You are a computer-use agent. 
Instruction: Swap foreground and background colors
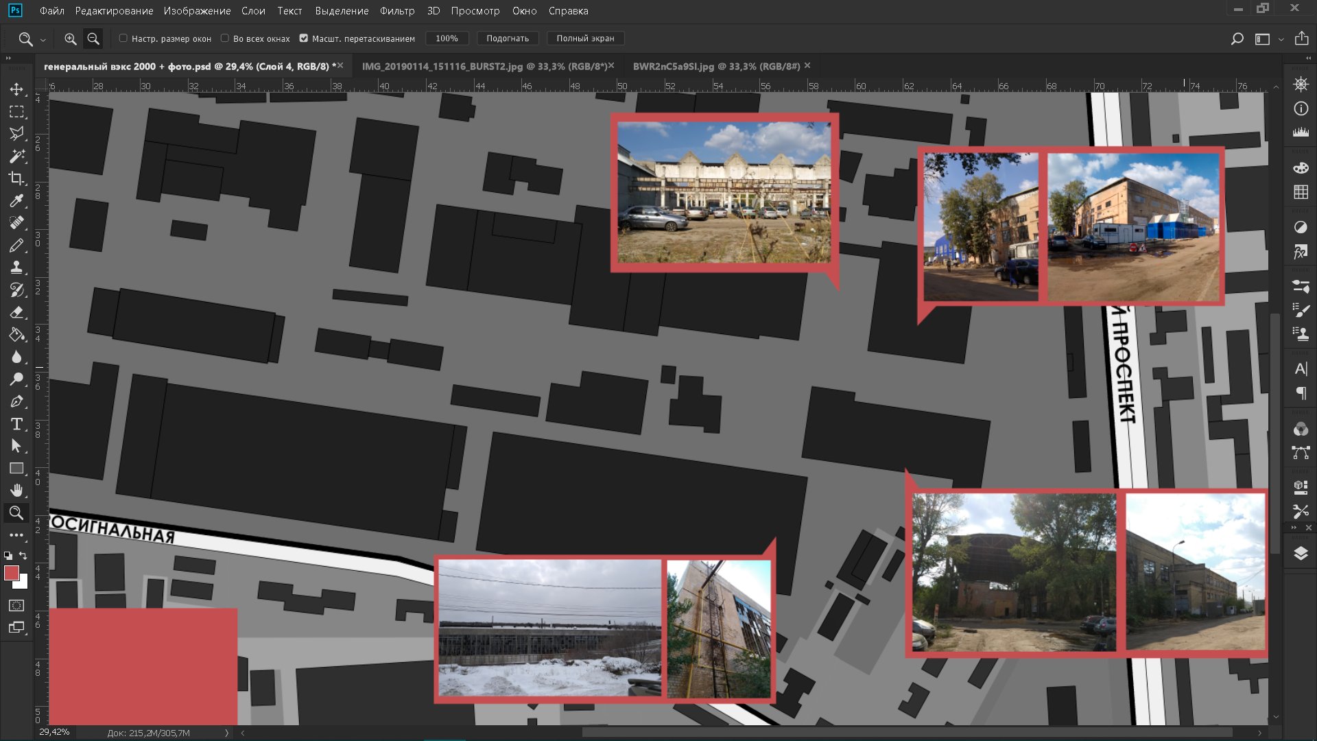[23, 555]
